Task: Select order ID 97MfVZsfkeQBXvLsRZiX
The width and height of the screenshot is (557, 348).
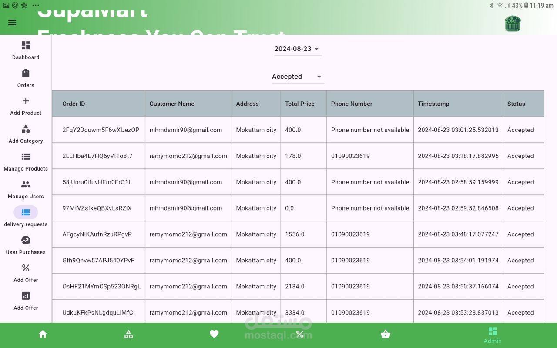Action: coord(97,208)
